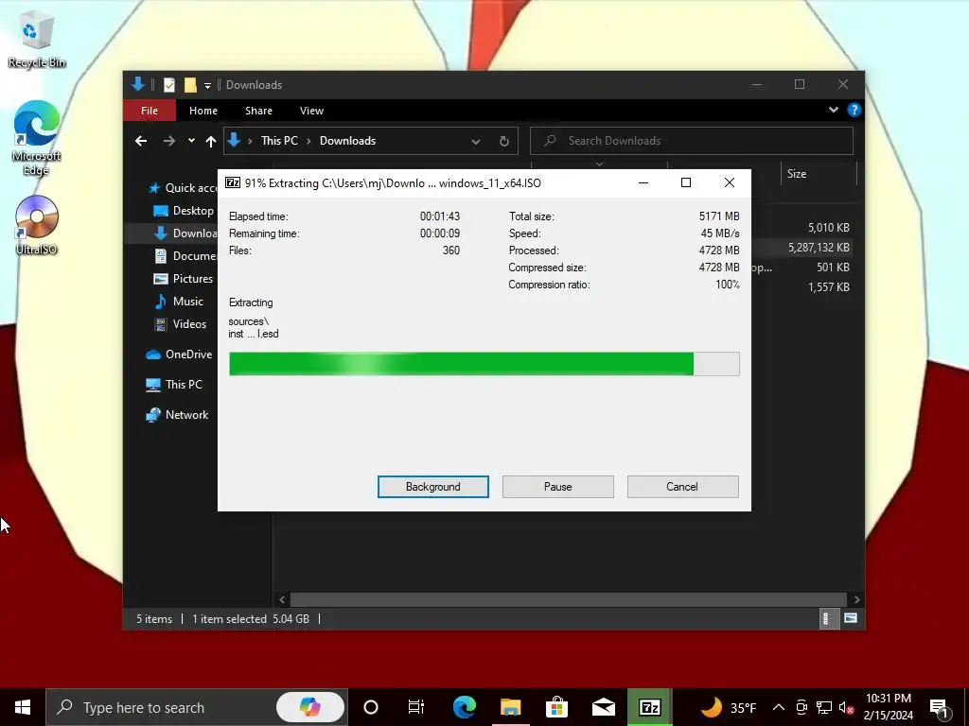Select Network in navigation pane
Image resolution: width=969 pixels, height=726 pixels.
tap(177, 415)
